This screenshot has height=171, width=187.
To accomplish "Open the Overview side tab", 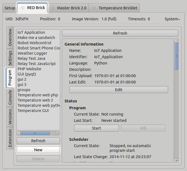I will coord(10,37).
